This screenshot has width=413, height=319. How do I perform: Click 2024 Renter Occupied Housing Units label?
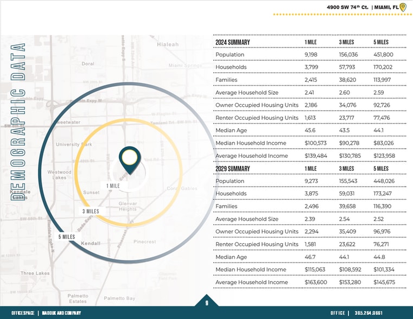(257, 118)
